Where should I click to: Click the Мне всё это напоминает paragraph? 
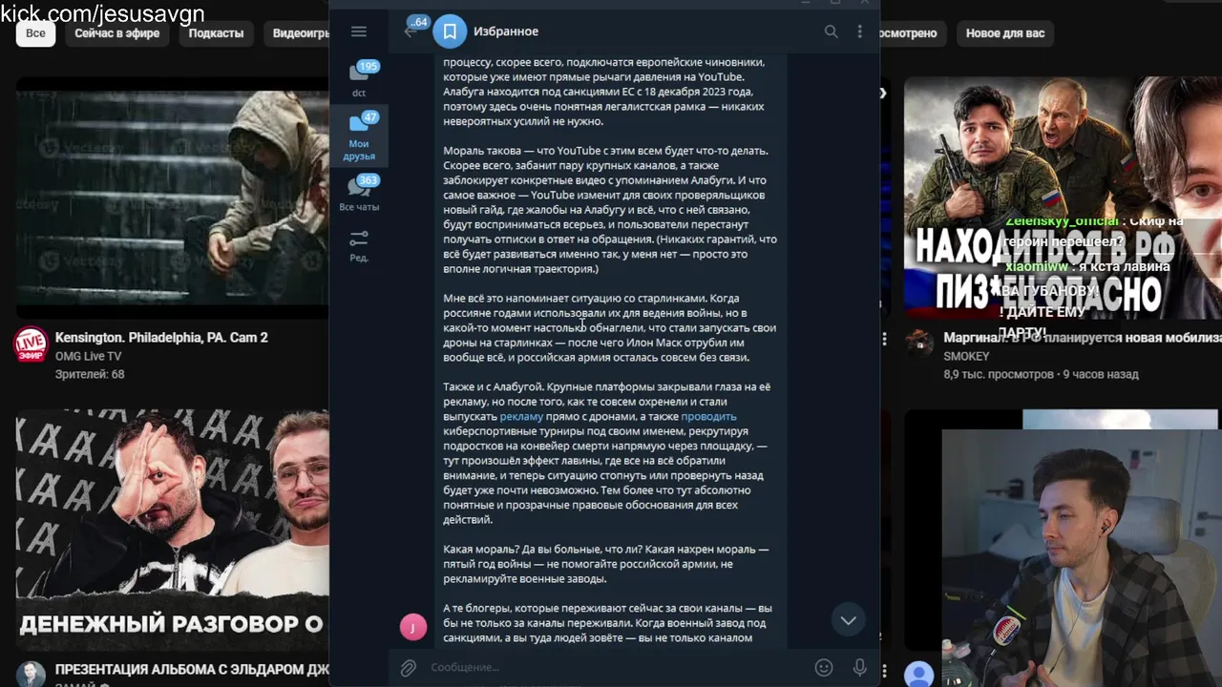point(609,327)
